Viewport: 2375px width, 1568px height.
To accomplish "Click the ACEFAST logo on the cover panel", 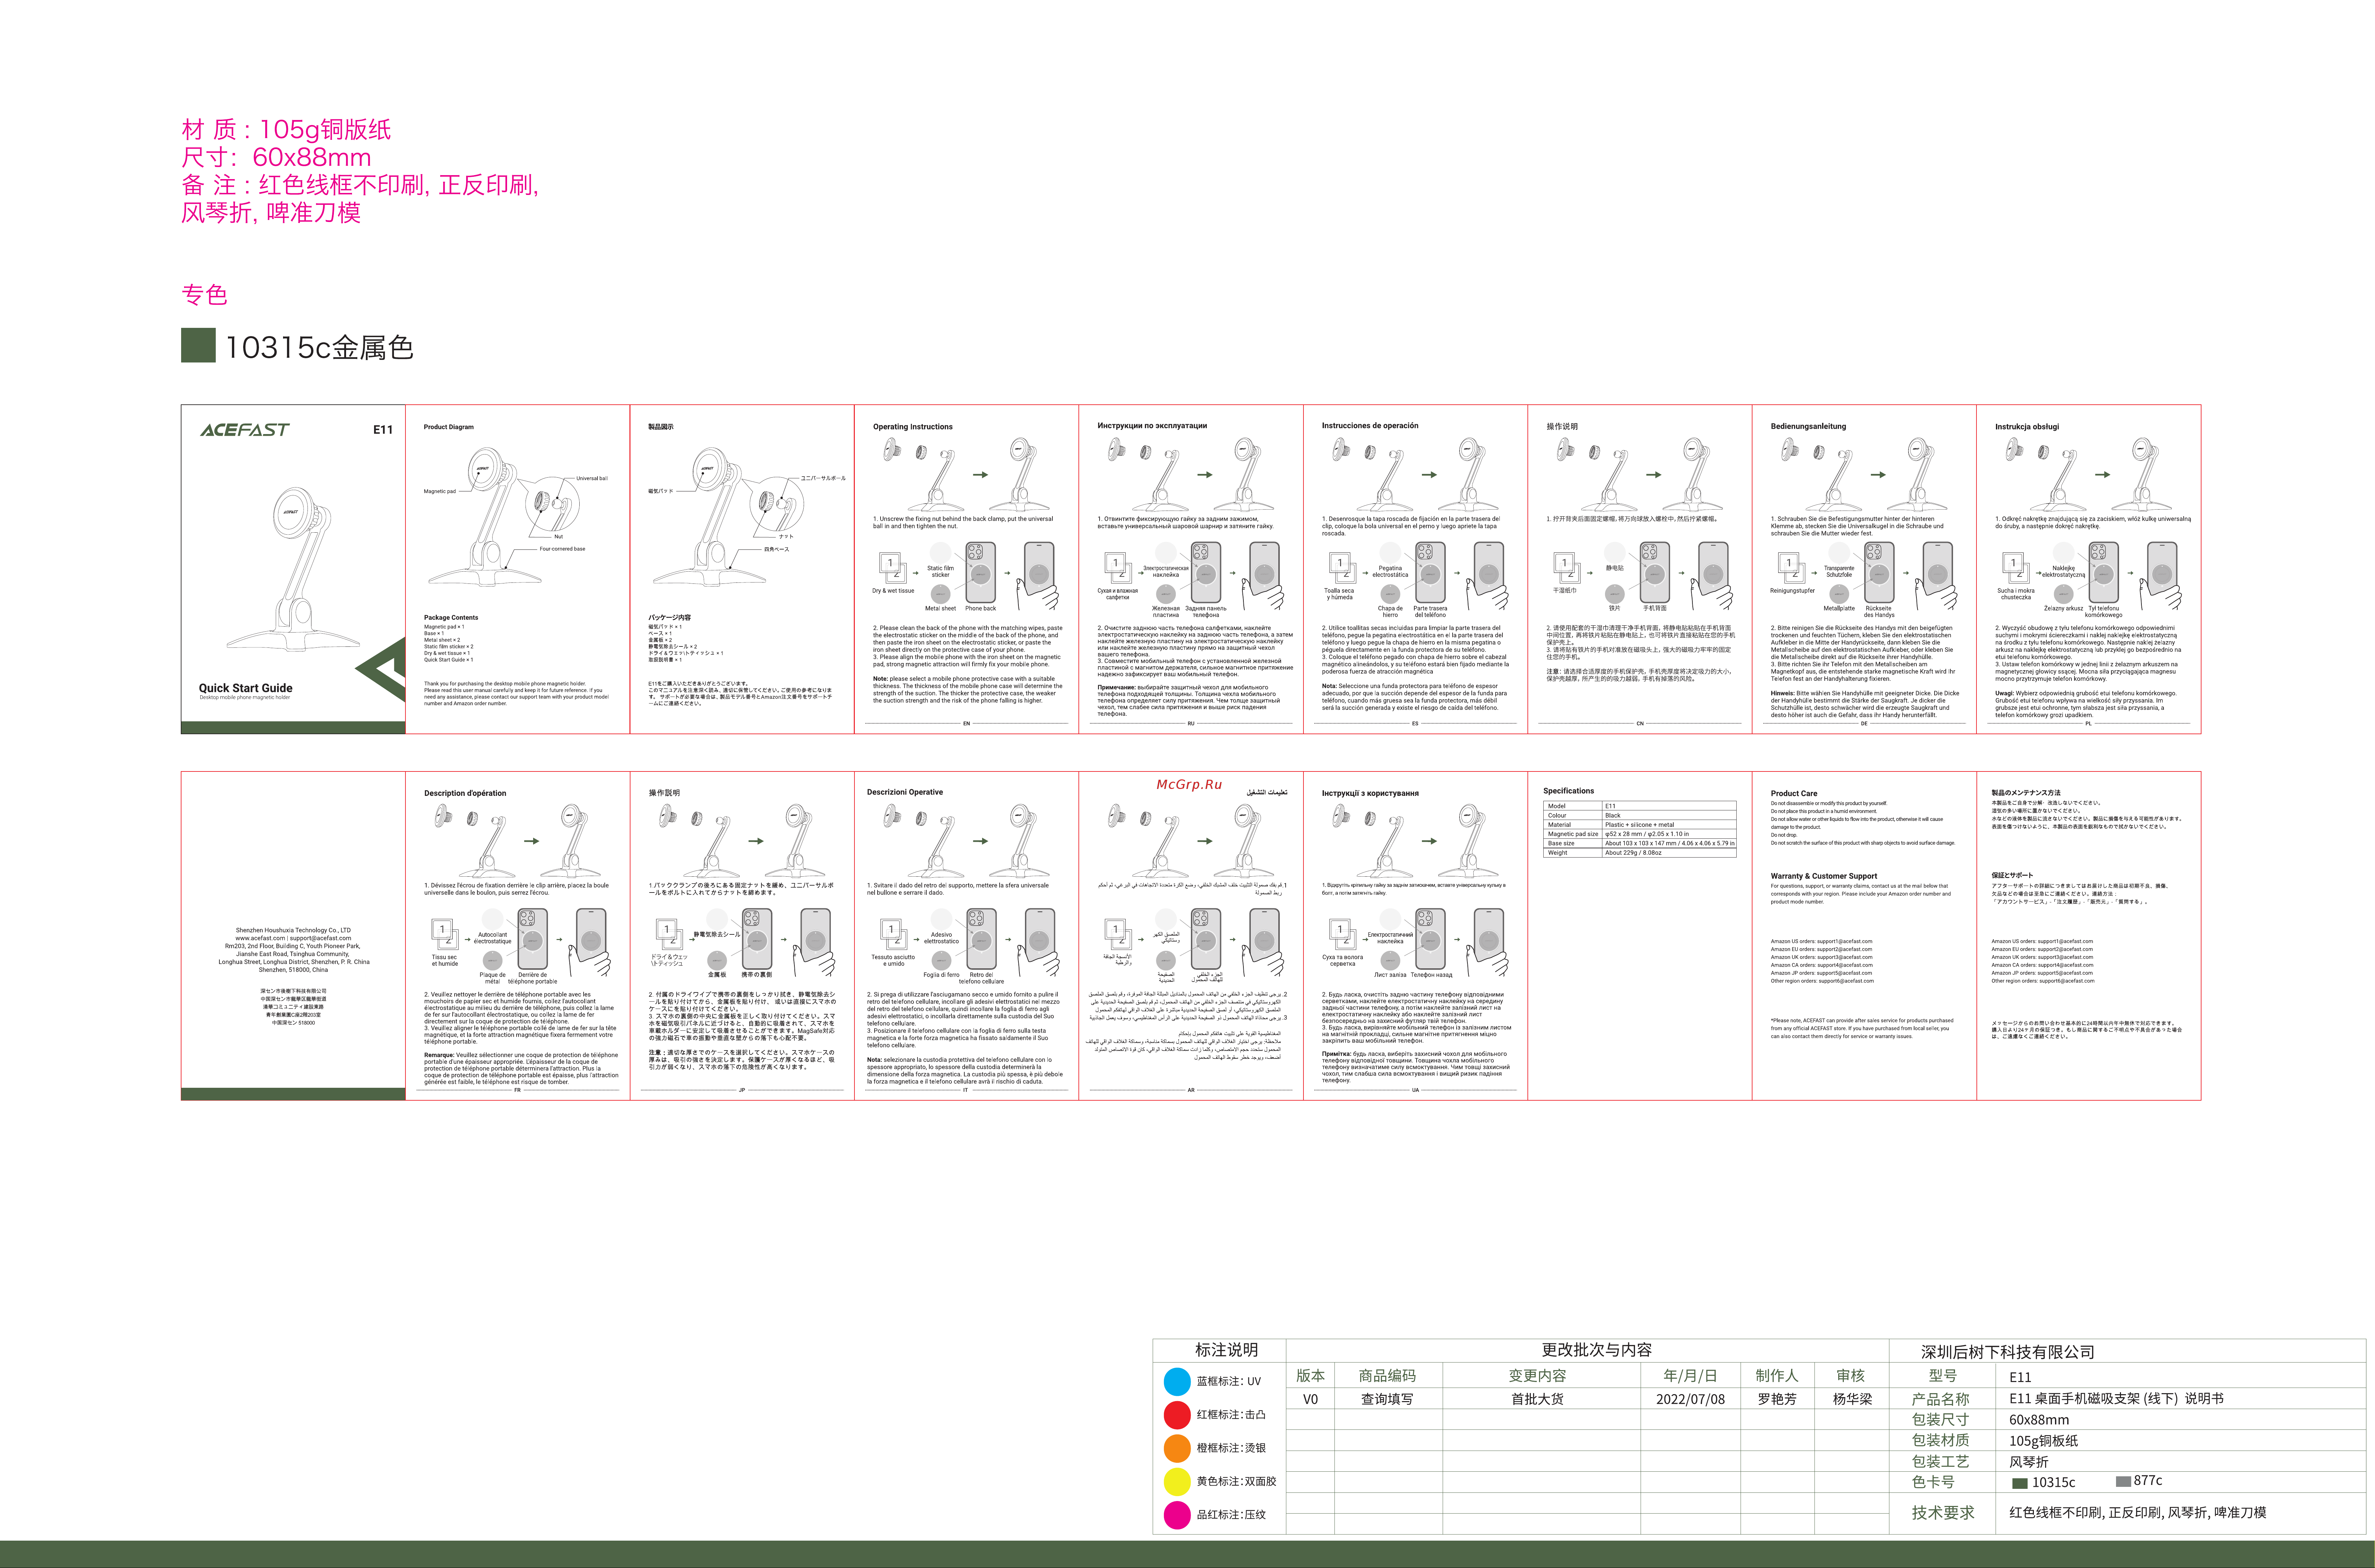I will click(245, 430).
